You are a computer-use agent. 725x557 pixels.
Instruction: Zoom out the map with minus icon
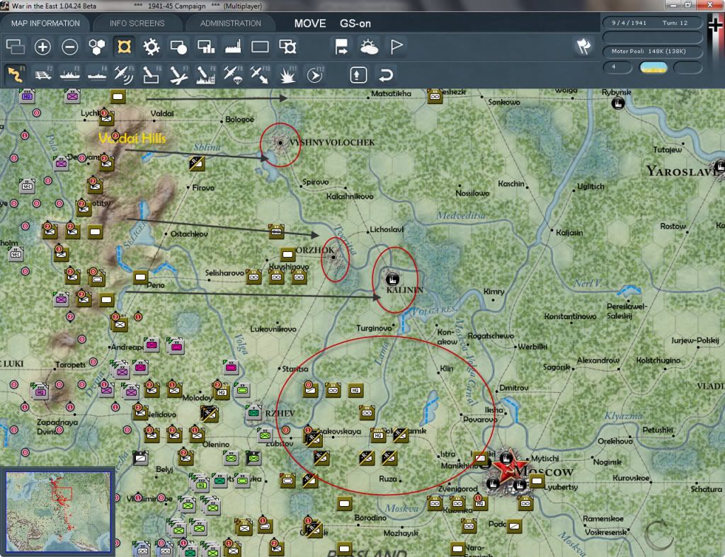(70, 47)
